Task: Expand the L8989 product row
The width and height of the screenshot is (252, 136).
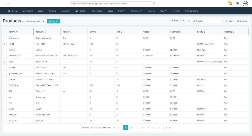Action: 5,44
